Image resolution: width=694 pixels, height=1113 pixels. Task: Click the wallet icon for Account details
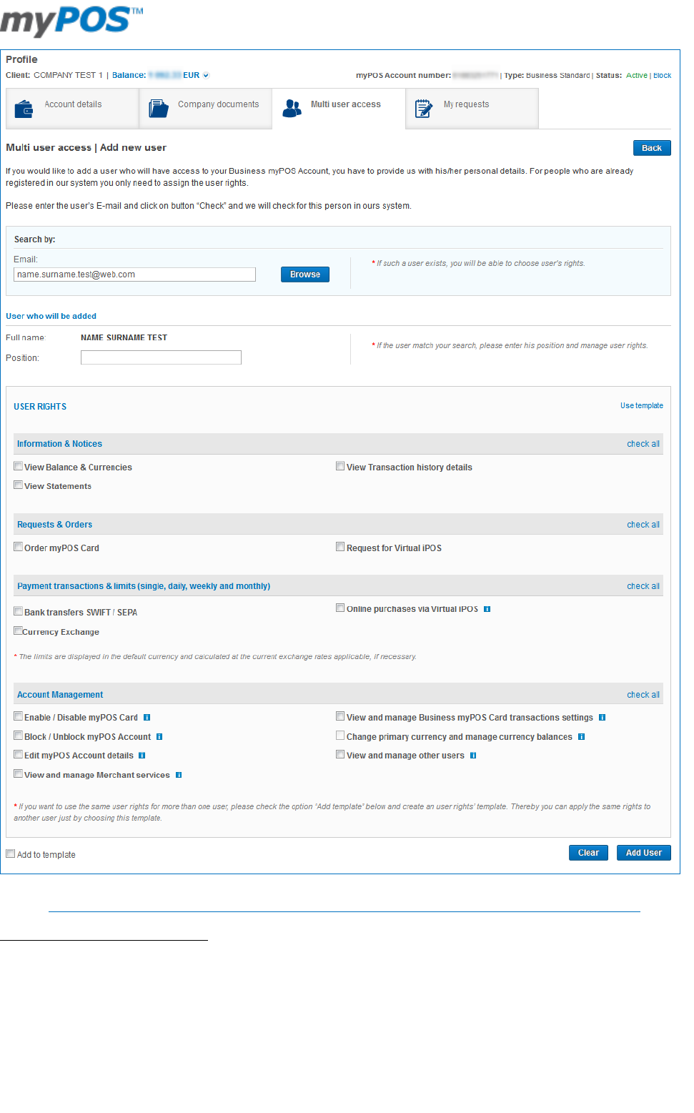click(24, 109)
